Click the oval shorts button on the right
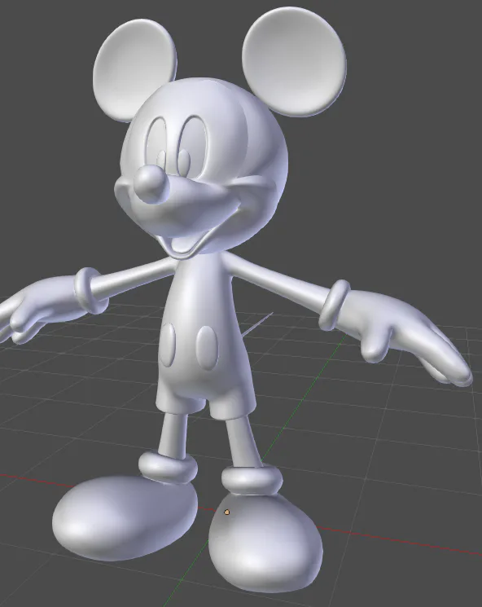 tap(205, 348)
